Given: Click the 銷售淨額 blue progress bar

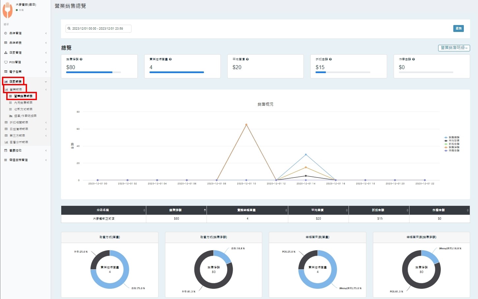Looking at the screenshot, I should [x=89, y=72].
